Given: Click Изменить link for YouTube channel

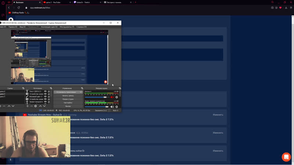Looking at the screenshot, I should coord(218,115).
